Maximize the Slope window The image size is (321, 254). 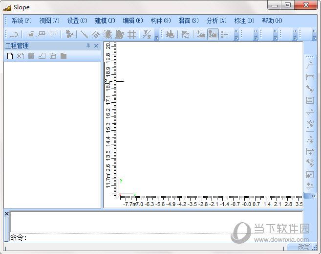pos(288,5)
